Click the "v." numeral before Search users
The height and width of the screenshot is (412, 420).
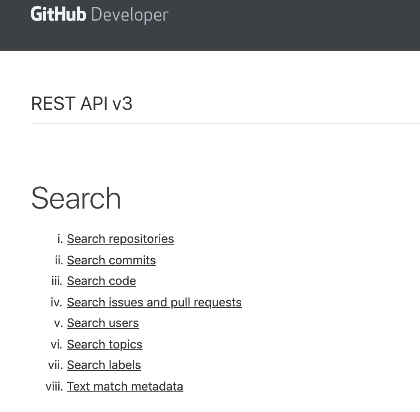(59, 323)
